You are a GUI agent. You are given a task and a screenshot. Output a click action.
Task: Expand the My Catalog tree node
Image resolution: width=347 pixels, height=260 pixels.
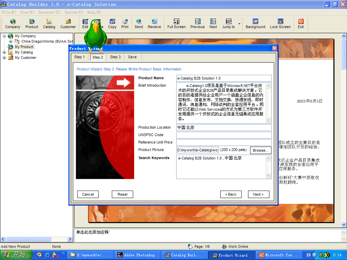tap(4, 52)
